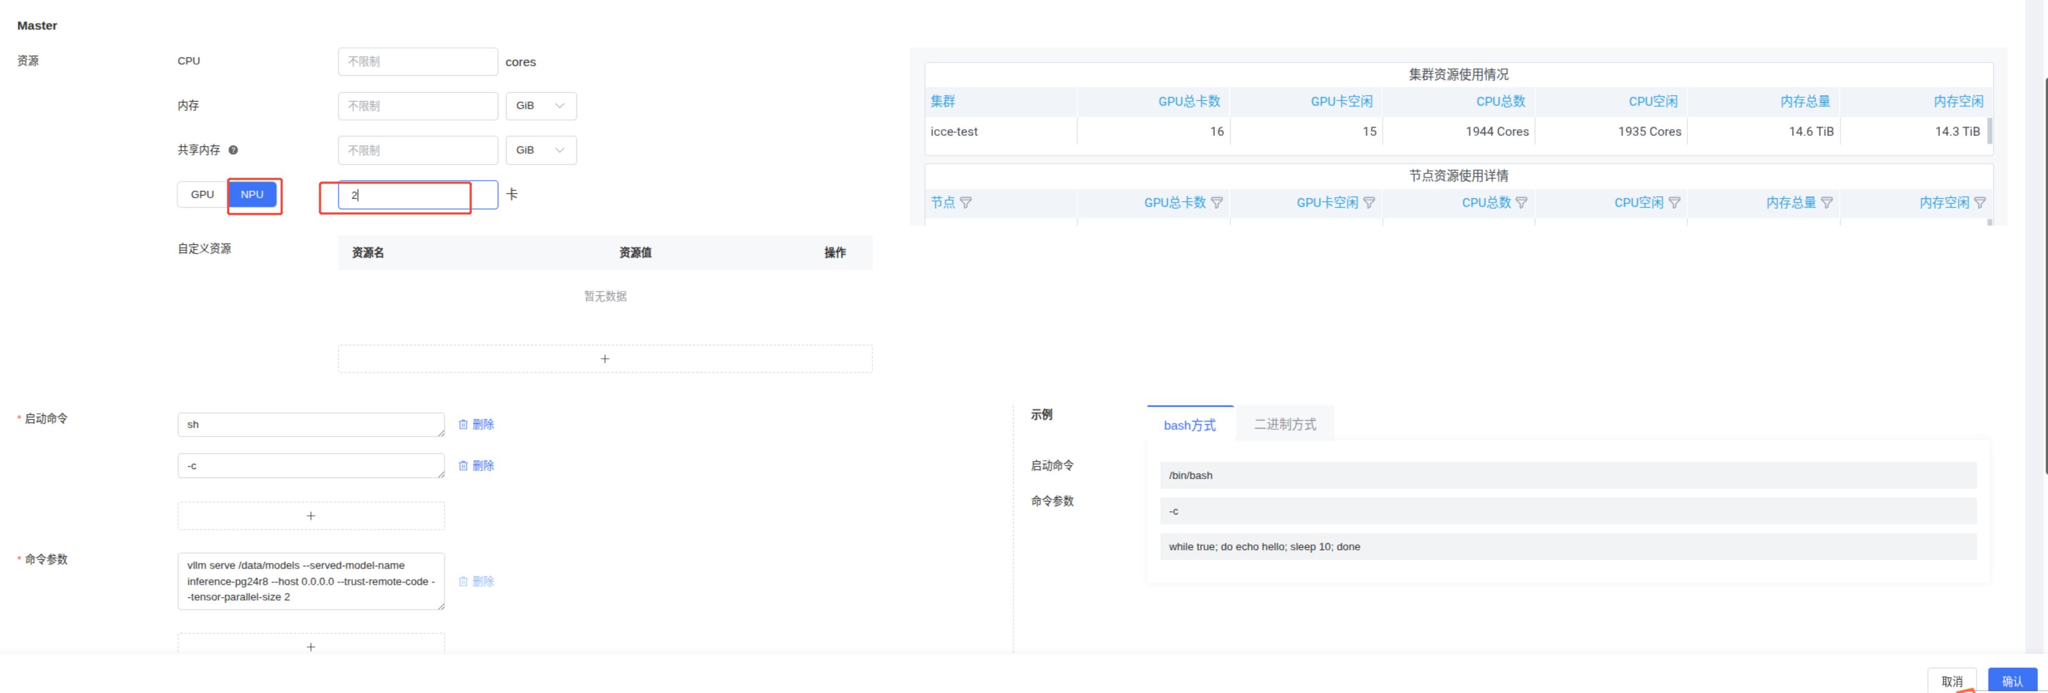
Task: Click filter icon on 内存空闲 node column
Action: click(1979, 202)
